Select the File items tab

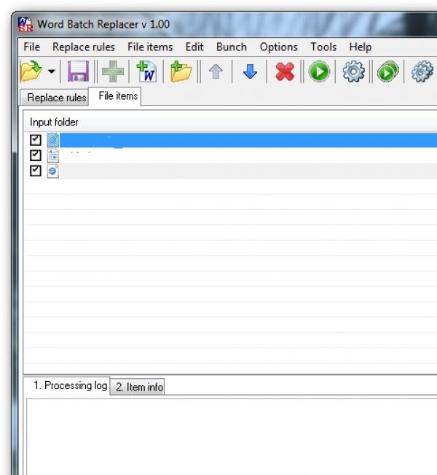114,96
